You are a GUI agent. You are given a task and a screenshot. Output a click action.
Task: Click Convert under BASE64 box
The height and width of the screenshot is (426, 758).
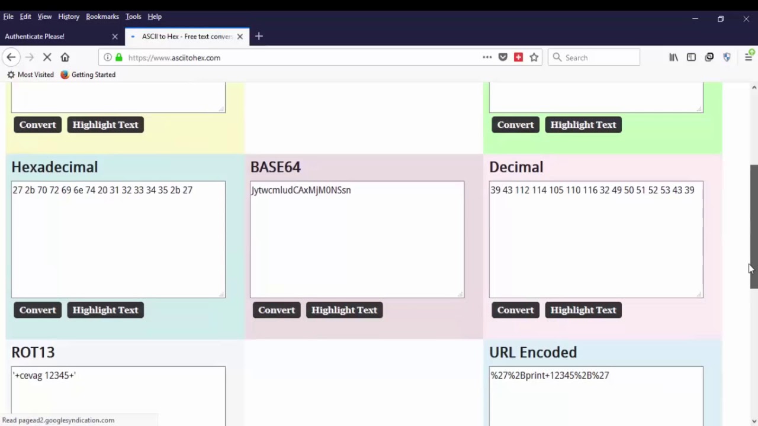coord(277,310)
